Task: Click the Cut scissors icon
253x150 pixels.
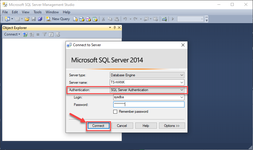Action: click(x=104, y=19)
